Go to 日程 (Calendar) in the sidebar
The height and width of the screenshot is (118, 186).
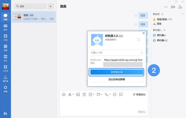click(x=5, y=48)
